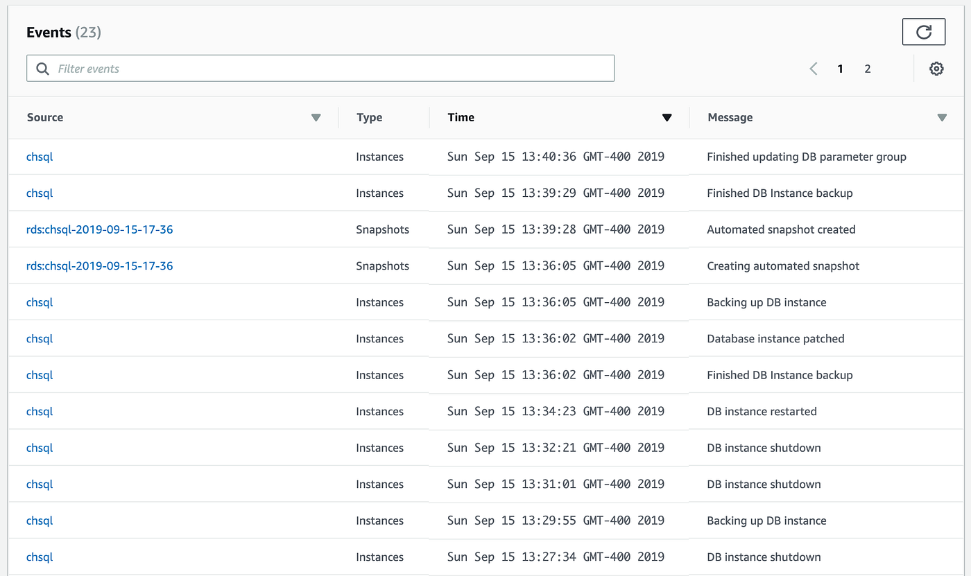Screen dimensions: 971x576
Task: Open the Message column filter dropdown
Action: click(x=942, y=117)
